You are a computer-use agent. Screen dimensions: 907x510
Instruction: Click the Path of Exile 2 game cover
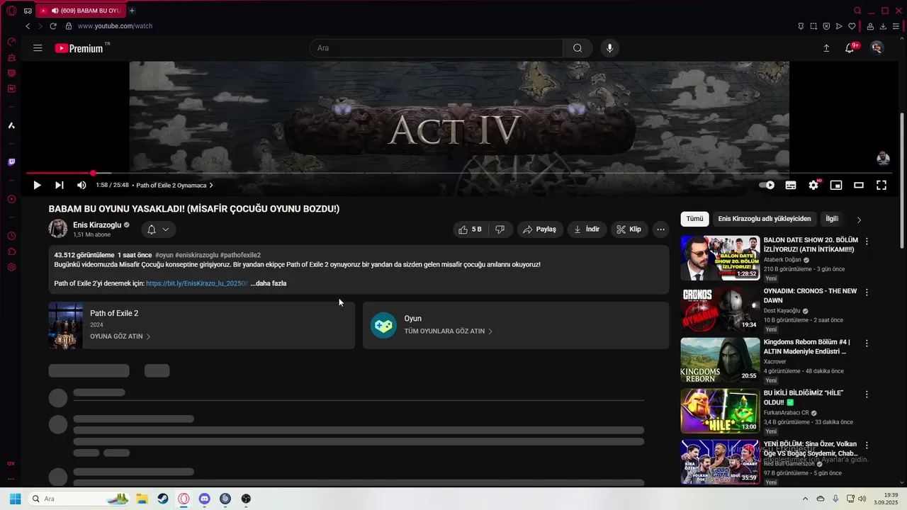tap(65, 326)
